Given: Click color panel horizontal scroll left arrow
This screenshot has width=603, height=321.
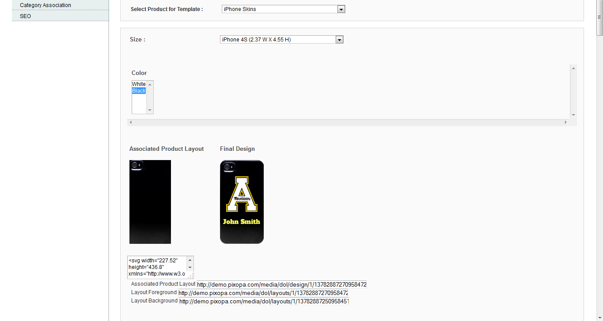Looking at the screenshot, I should 131,122.
